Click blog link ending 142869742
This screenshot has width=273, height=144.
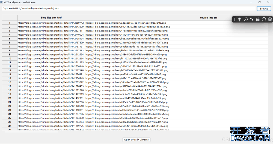(x=51, y=23)
